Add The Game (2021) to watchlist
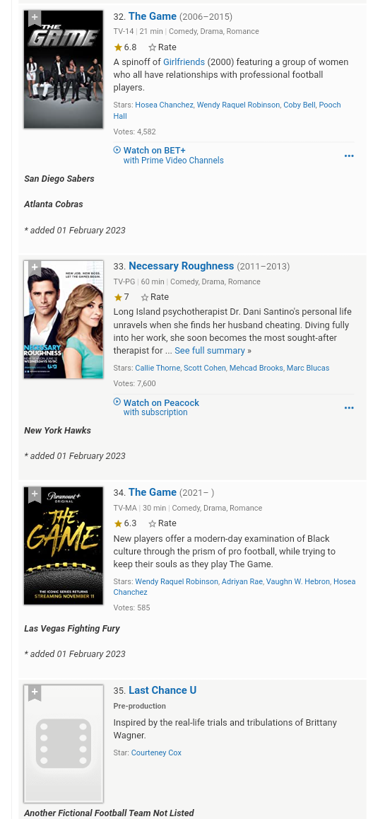Image resolution: width=373 pixels, height=819 pixels. (x=35, y=494)
